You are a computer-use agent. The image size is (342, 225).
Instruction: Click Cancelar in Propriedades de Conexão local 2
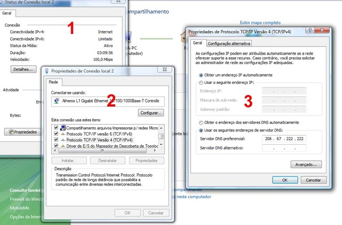(x=156, y=213)
